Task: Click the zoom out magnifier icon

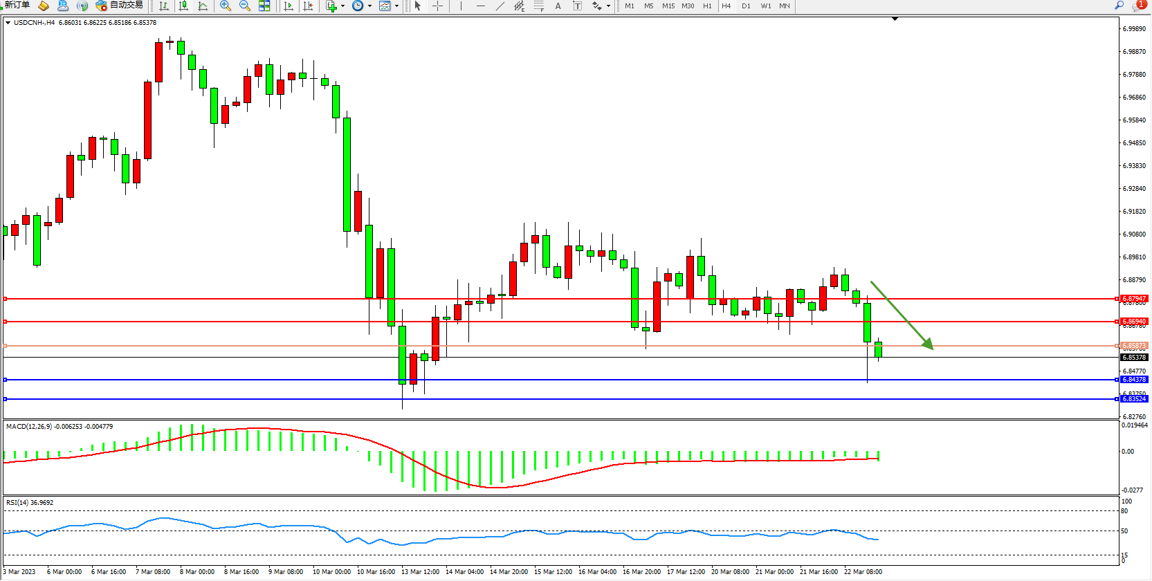Action: point(244,6)
